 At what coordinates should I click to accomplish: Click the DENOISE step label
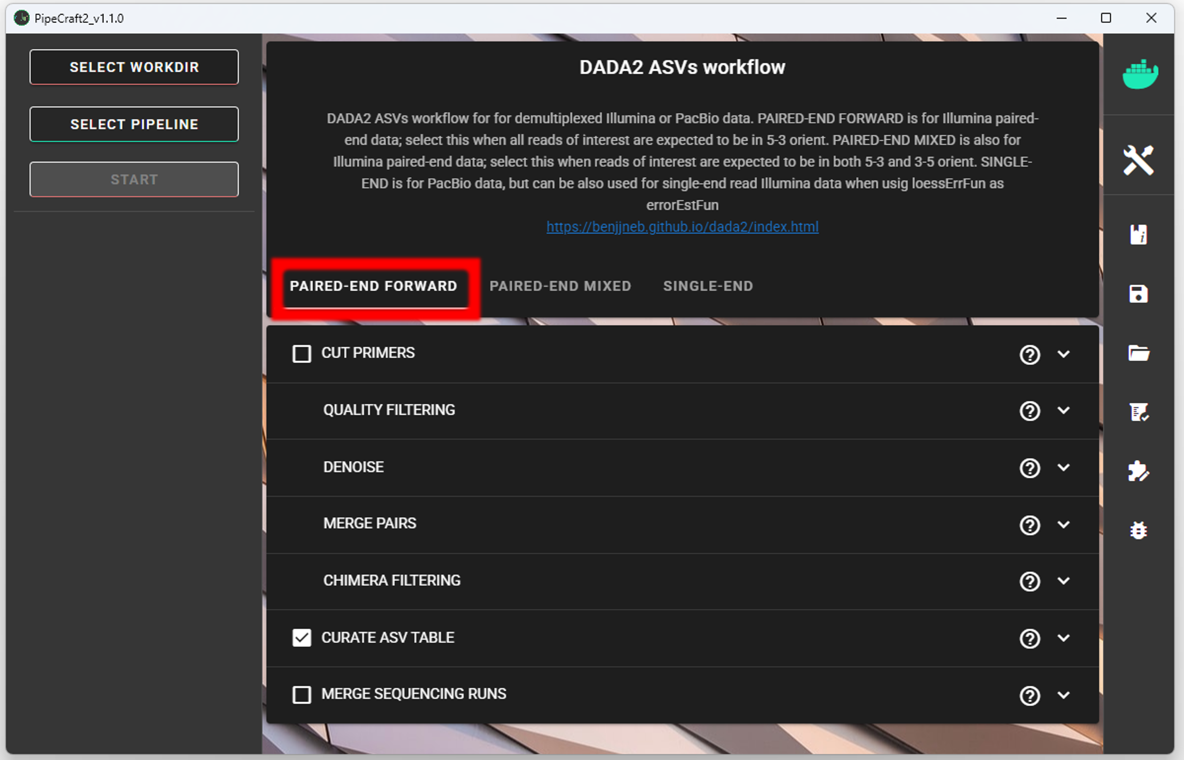pyautogui.click(x=353, y=467)
